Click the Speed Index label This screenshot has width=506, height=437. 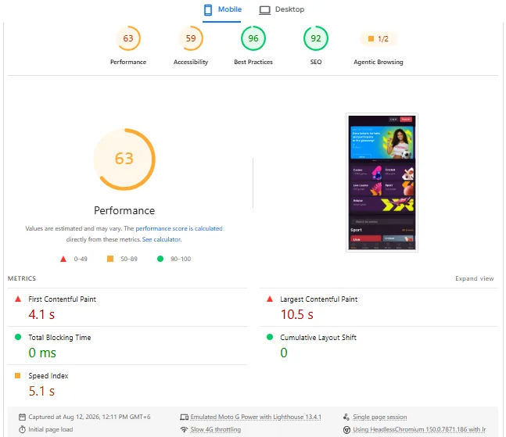click(x=48, y=376)
